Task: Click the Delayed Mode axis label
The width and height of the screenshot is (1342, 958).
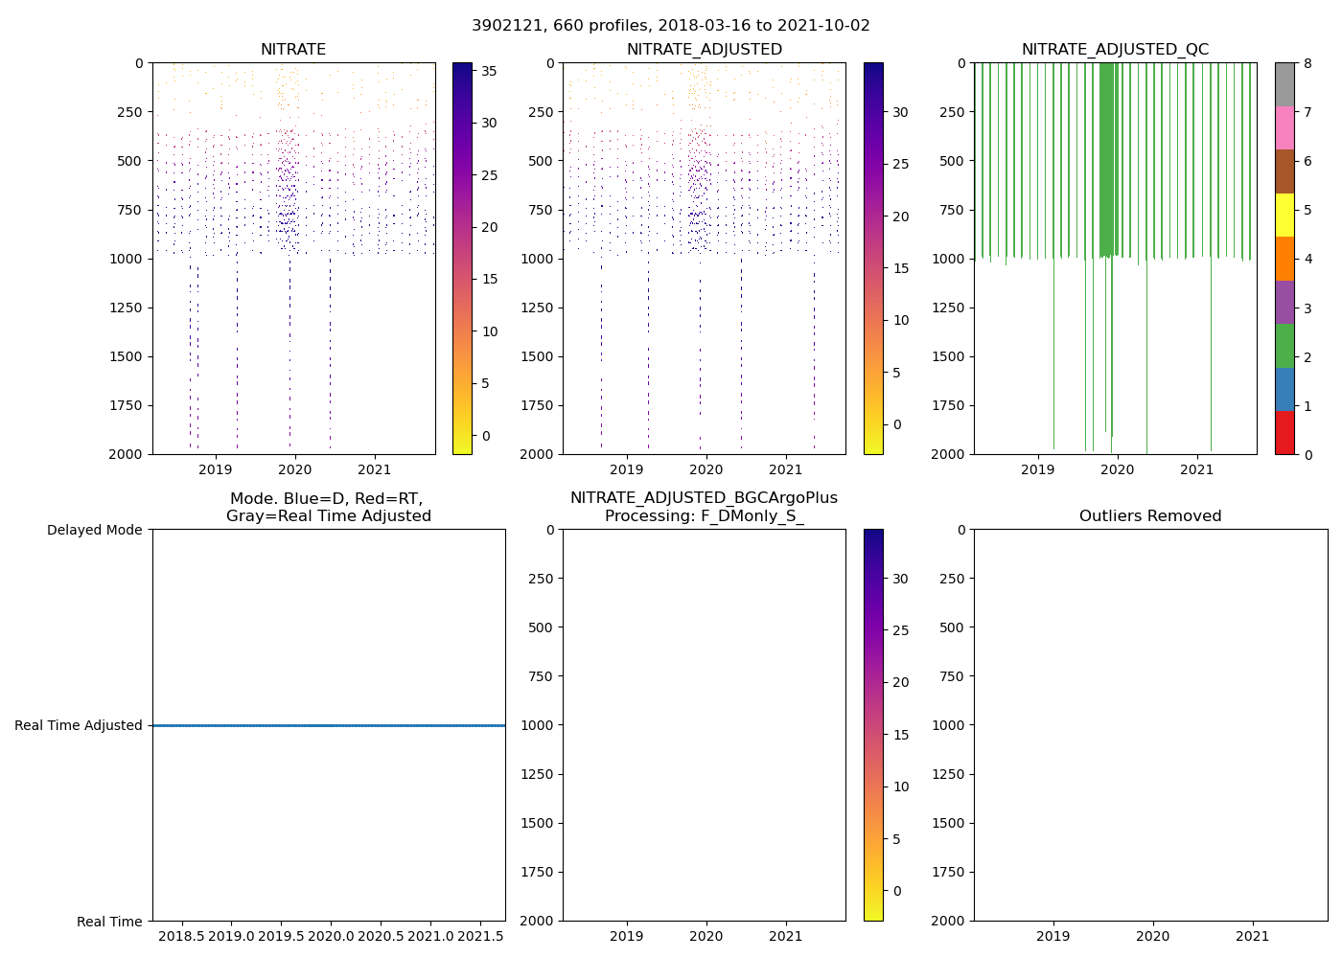Action: coord(94,530)
